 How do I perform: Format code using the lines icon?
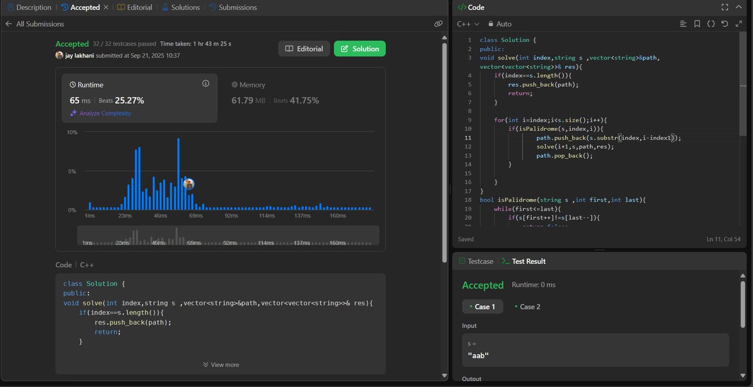683,24
